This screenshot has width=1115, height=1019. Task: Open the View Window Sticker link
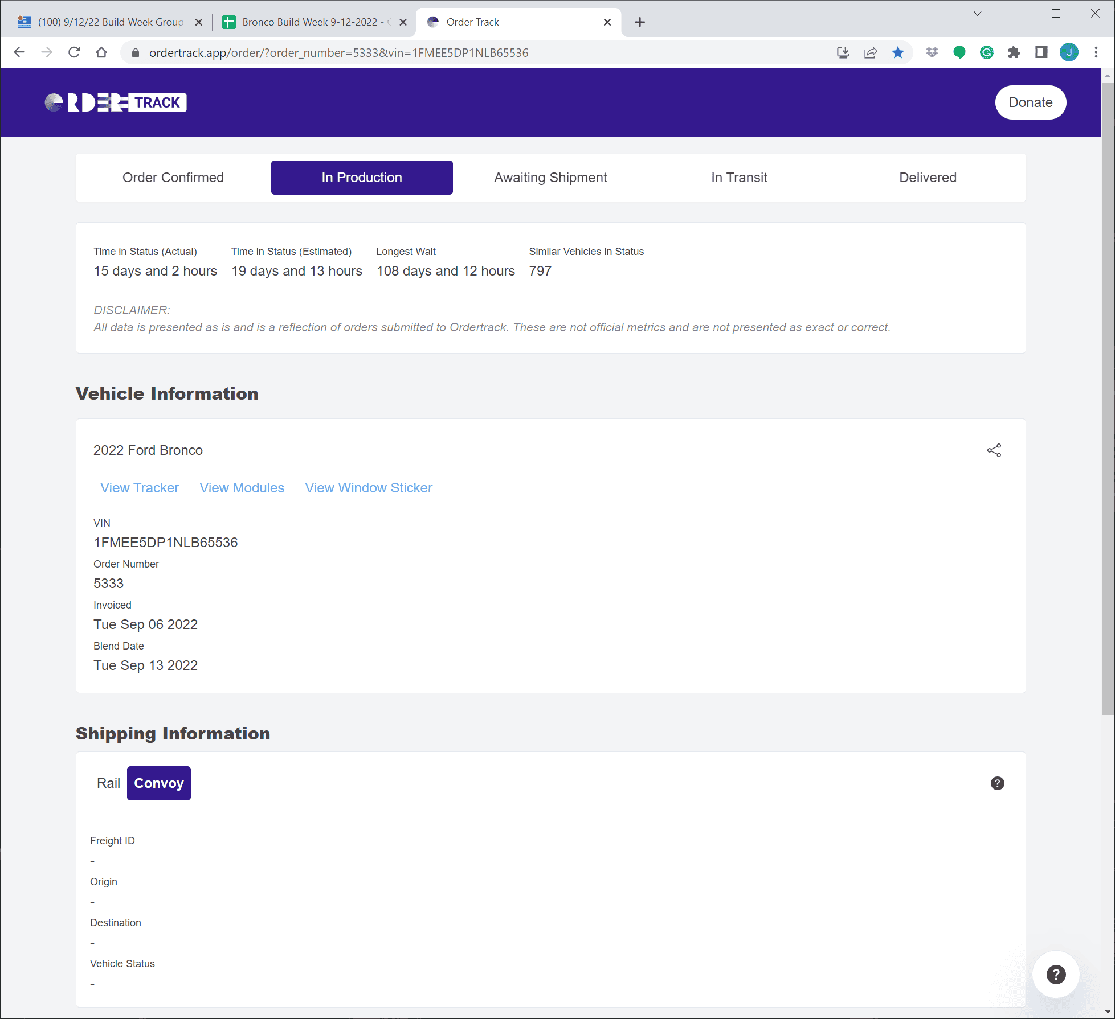coord(369,488)
